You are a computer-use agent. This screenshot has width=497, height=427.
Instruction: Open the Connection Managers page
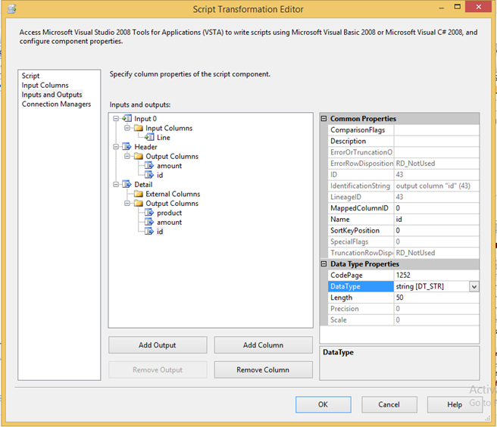click(x=56, y=104)
